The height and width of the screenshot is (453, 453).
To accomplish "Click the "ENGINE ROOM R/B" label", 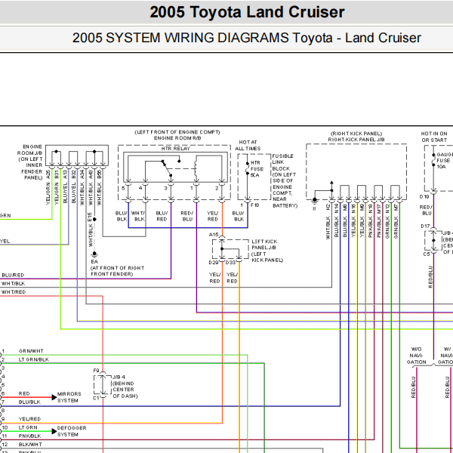I will coord(177,138).
